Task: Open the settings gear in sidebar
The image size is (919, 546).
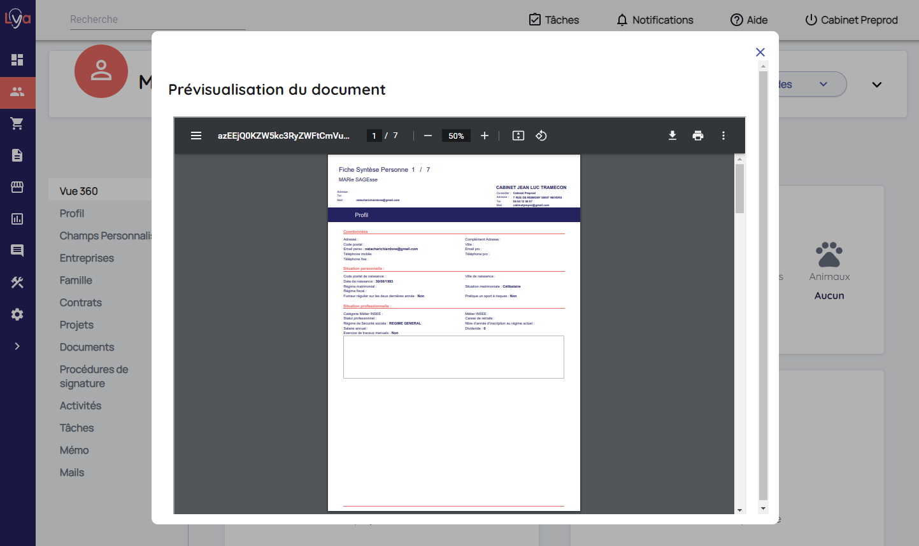Action: (x=17, y=314)
